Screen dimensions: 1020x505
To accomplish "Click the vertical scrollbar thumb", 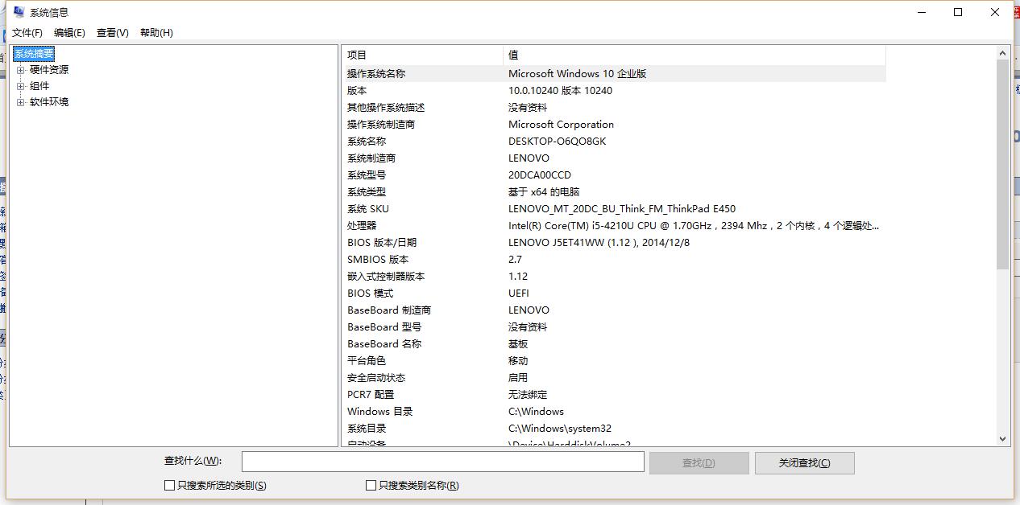I will pos(1003,164).
